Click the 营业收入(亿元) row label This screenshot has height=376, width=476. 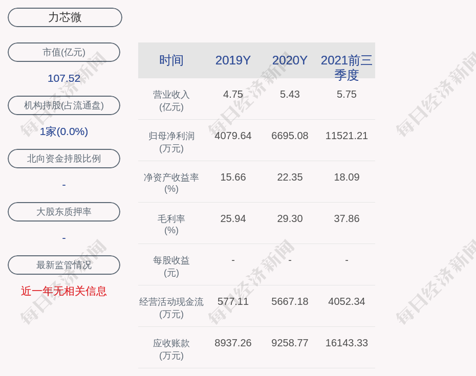[x=171, y=100]
